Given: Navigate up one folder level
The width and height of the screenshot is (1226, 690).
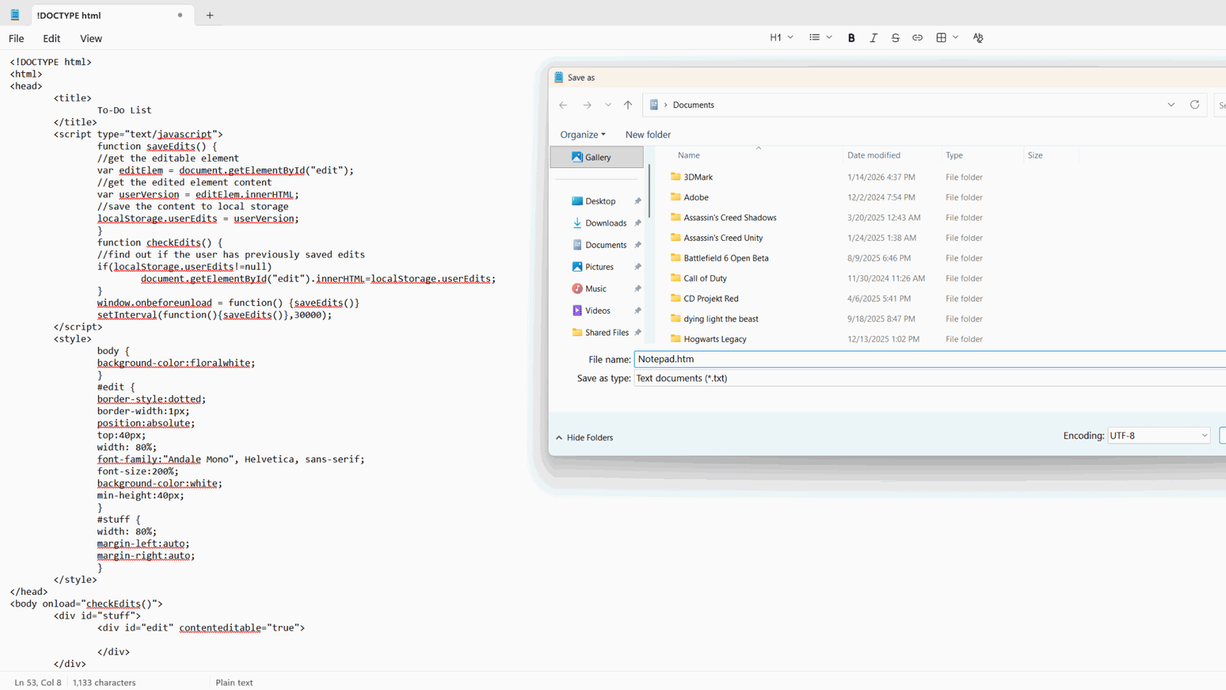Looking at the screenshot, I should pos(628,104).
